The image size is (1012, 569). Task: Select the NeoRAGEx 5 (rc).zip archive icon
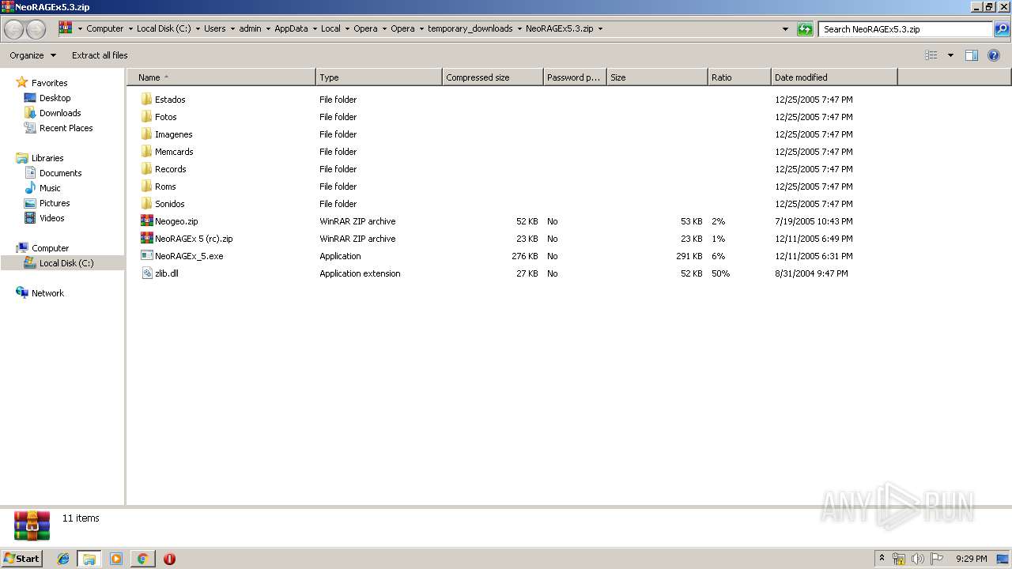pos(146,239)
